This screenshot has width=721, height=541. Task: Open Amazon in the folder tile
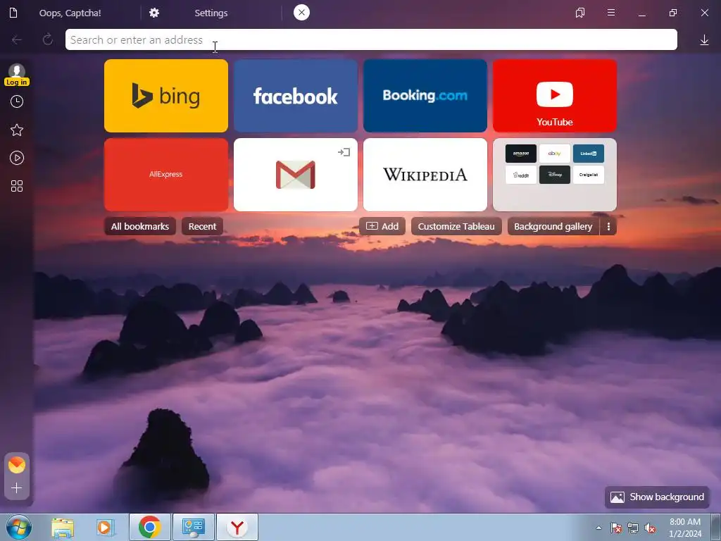click(521, 154)
